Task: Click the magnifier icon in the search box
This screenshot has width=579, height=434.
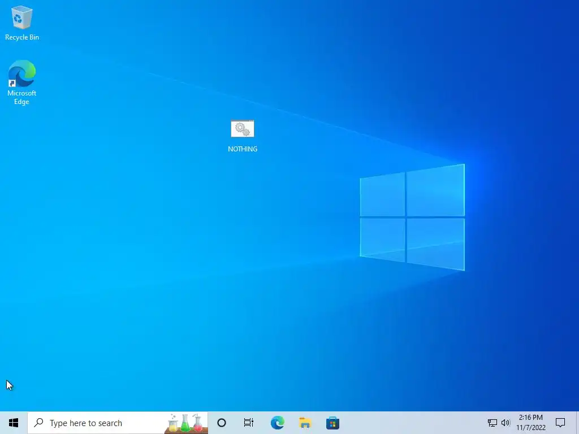Action: (x=39, y=423)
